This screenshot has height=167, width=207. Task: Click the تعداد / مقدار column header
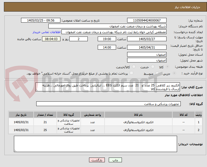[x=45, y=115]
